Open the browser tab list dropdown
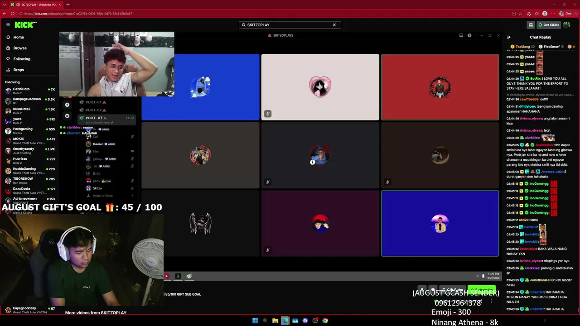The image size is (580, 326). point(5,5)
